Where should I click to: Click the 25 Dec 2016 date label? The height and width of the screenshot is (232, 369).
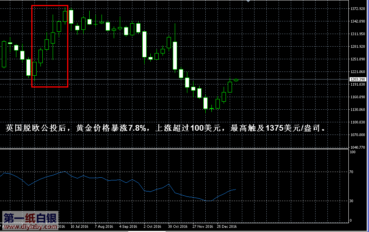point(227,227)
